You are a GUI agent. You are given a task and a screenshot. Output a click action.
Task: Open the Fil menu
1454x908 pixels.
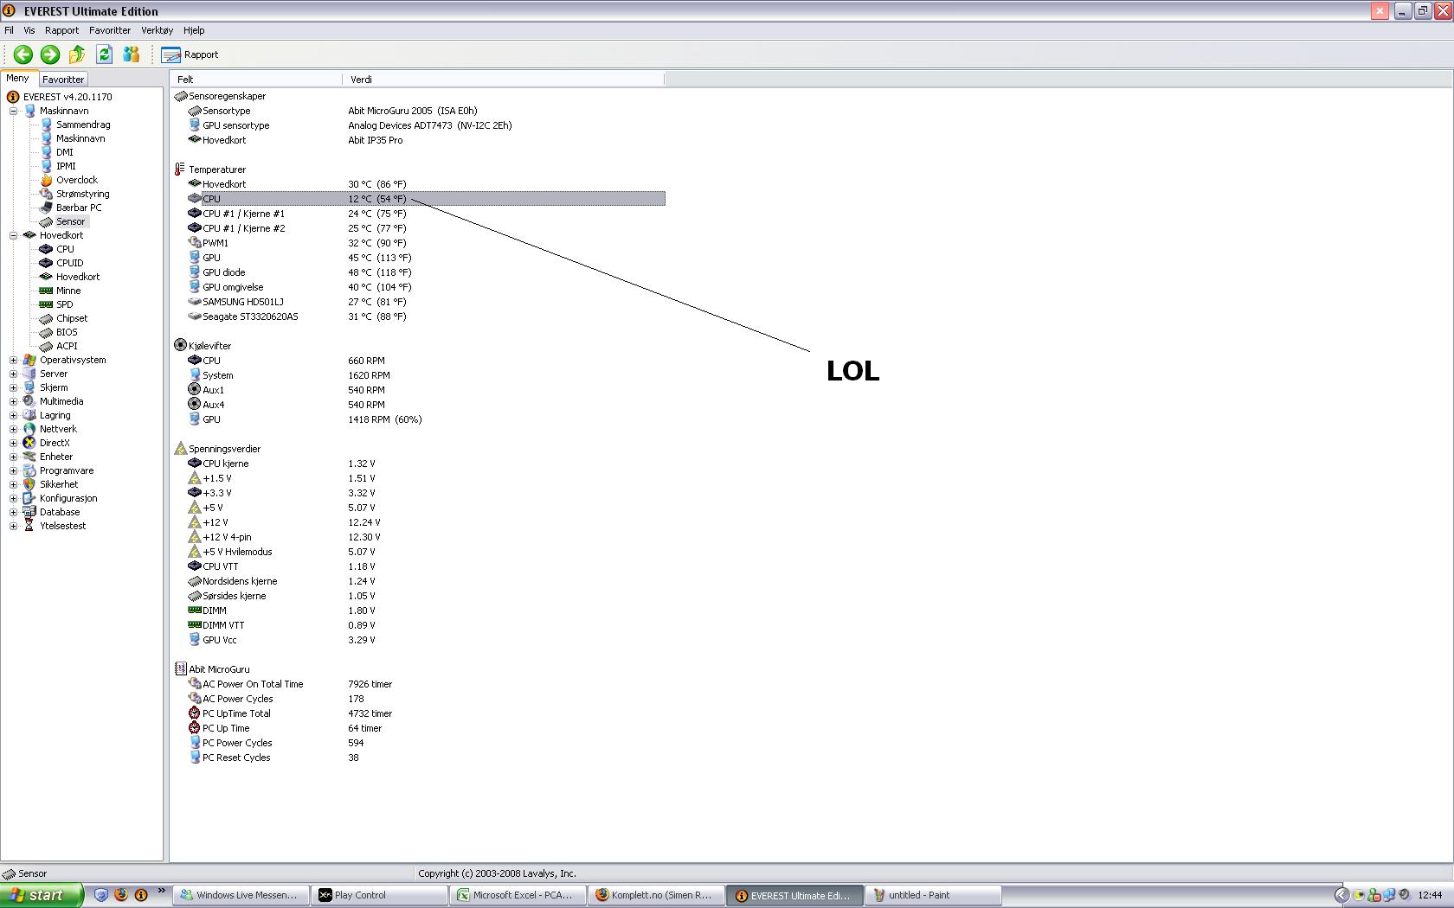click(9, 30)
